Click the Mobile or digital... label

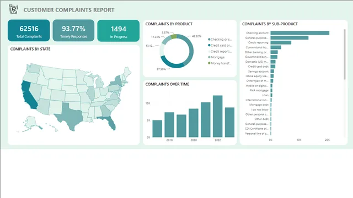(x=257, y=86)
